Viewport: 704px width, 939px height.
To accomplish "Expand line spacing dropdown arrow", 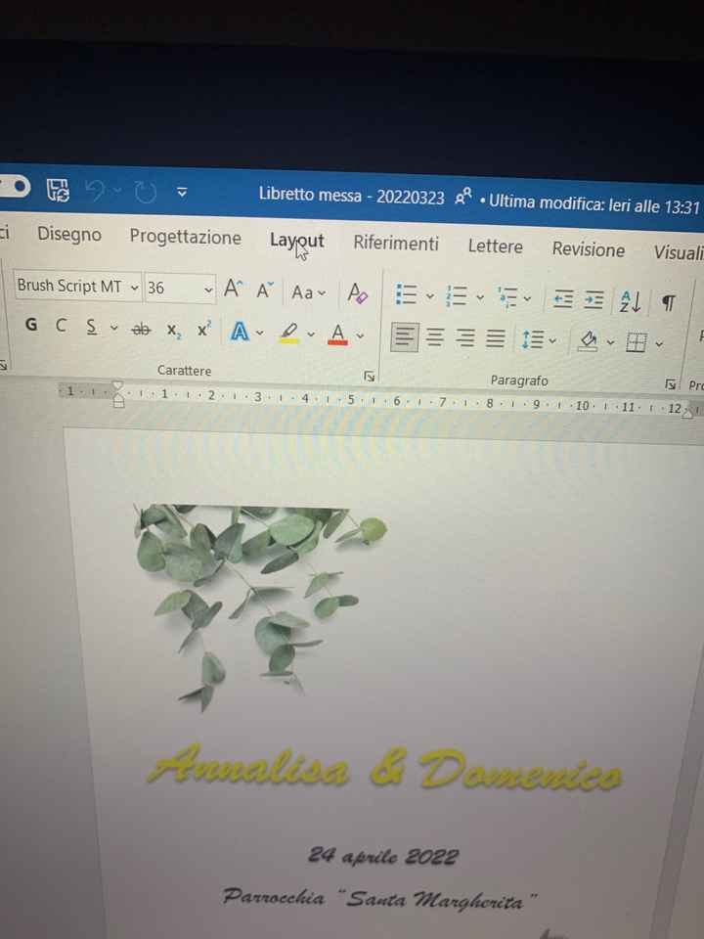I will pos(552,340).
